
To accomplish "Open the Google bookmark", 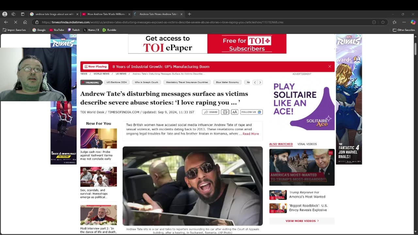I will (39, 30).
